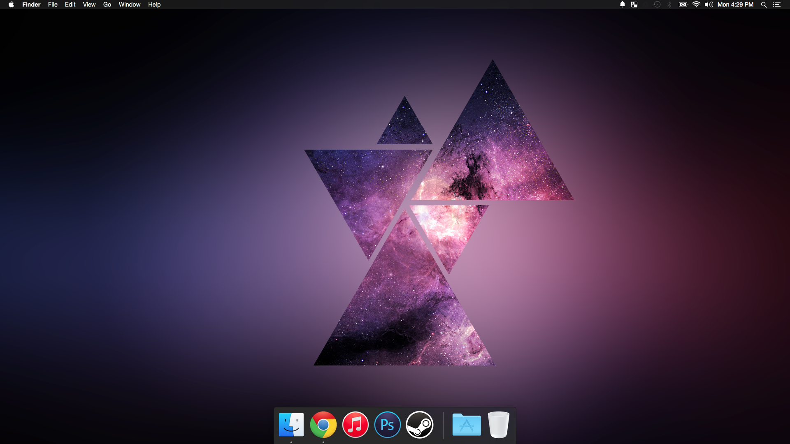Click the bell notification menu bar icon
The height and width of the screenshot is (444, 790).
pyautogui.click(x=623, y=5)
